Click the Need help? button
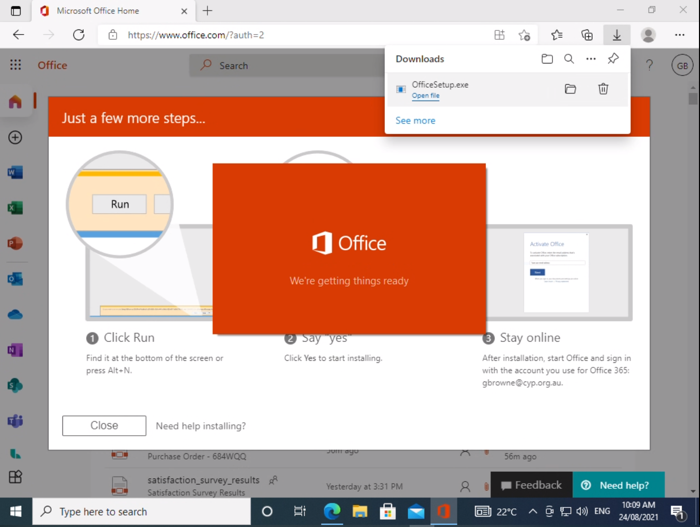The height and width of the screenshot is (527, 700). pos(618,485)
